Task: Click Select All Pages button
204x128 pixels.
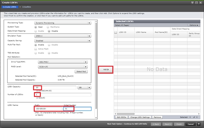Action: coord(122,25)
